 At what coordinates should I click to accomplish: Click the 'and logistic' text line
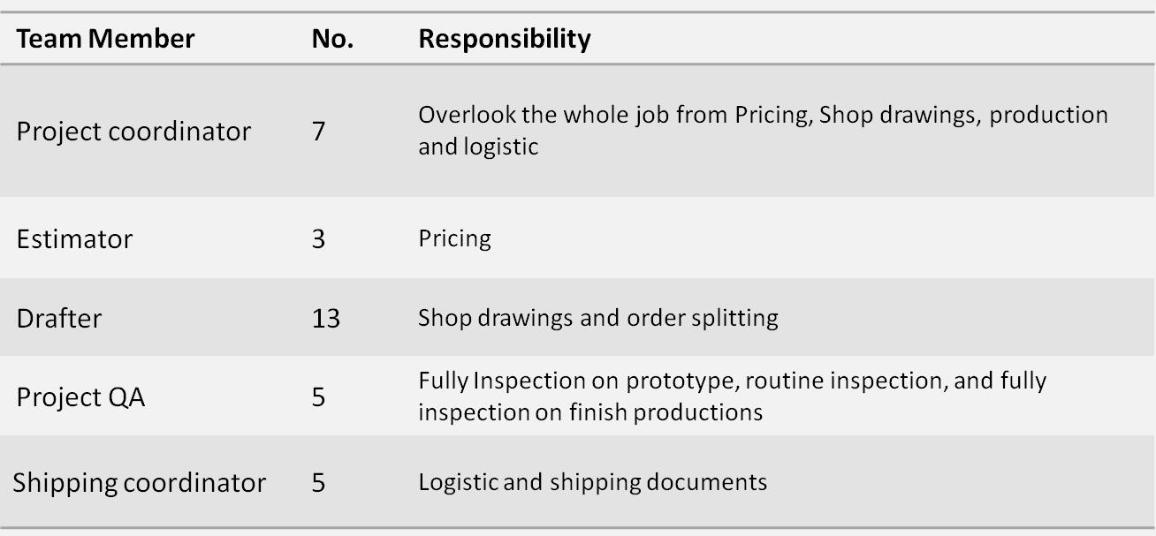(478, 147)
